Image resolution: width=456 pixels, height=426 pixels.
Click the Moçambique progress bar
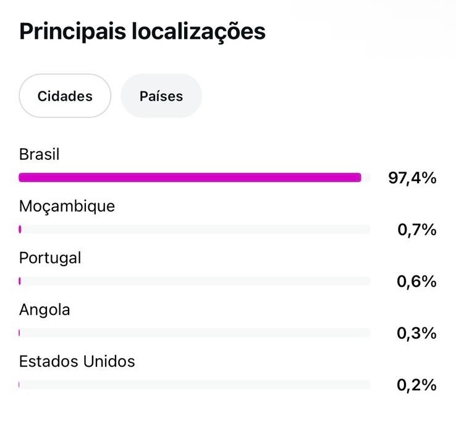(x=195, y=229)
